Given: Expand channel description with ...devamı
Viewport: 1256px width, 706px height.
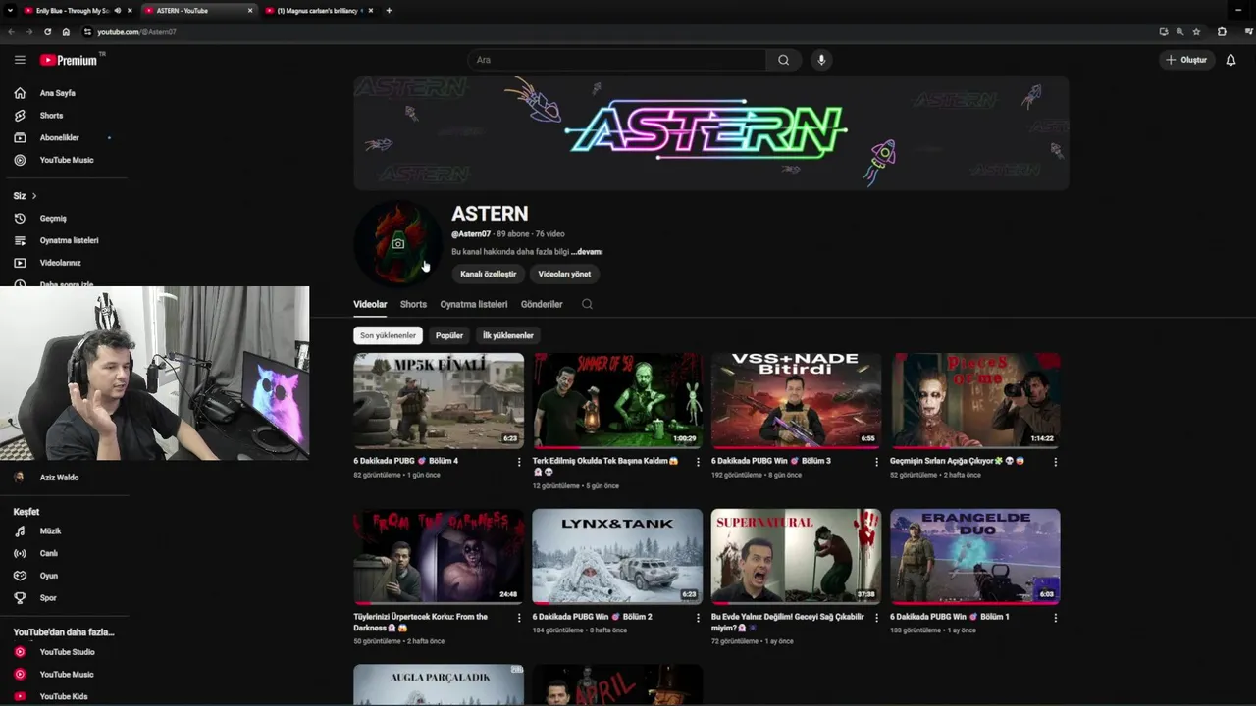Looking at the screenshot, I should (x=587, y=252).
